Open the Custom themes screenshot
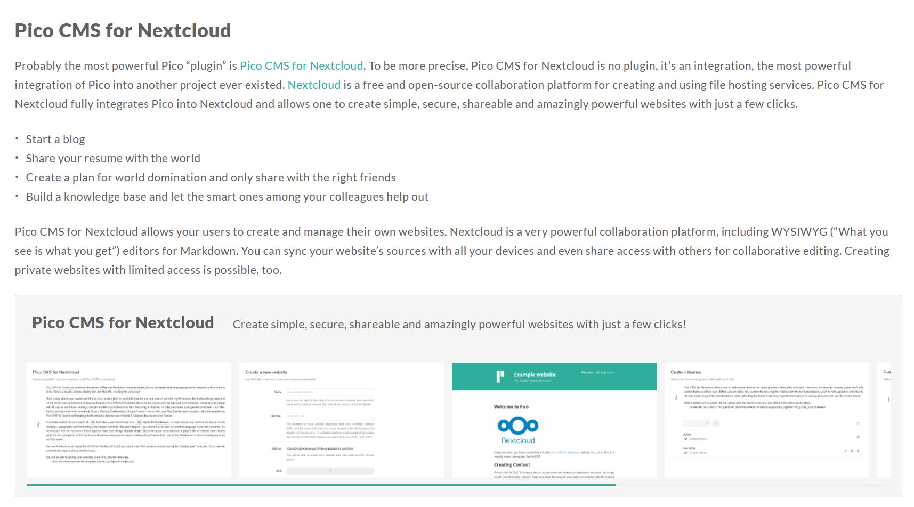This screenshot has width=914, height=507. (767, 420)
